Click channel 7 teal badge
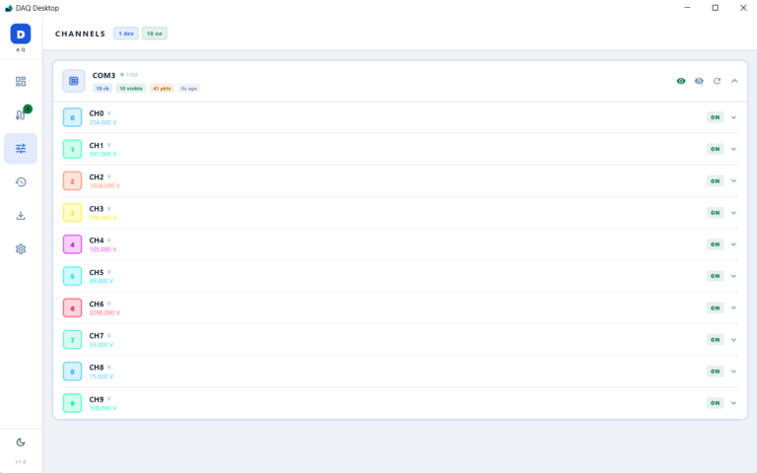This screenshot has width=757, height=473. tap(72, 340)
